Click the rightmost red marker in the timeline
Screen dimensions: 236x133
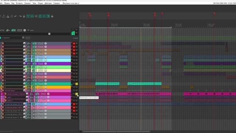pos(214,13)
